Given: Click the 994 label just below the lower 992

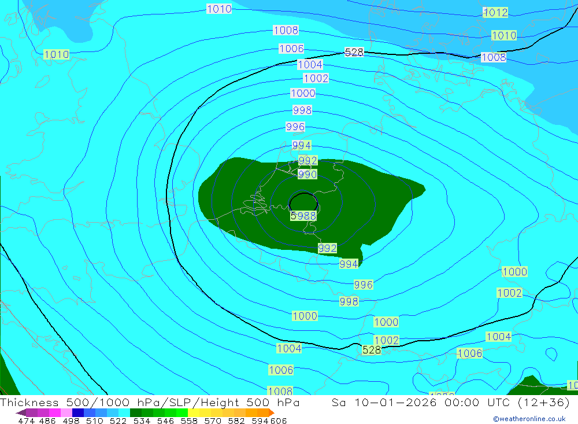Looking at the screenshot, I should [x=349, y=264].
